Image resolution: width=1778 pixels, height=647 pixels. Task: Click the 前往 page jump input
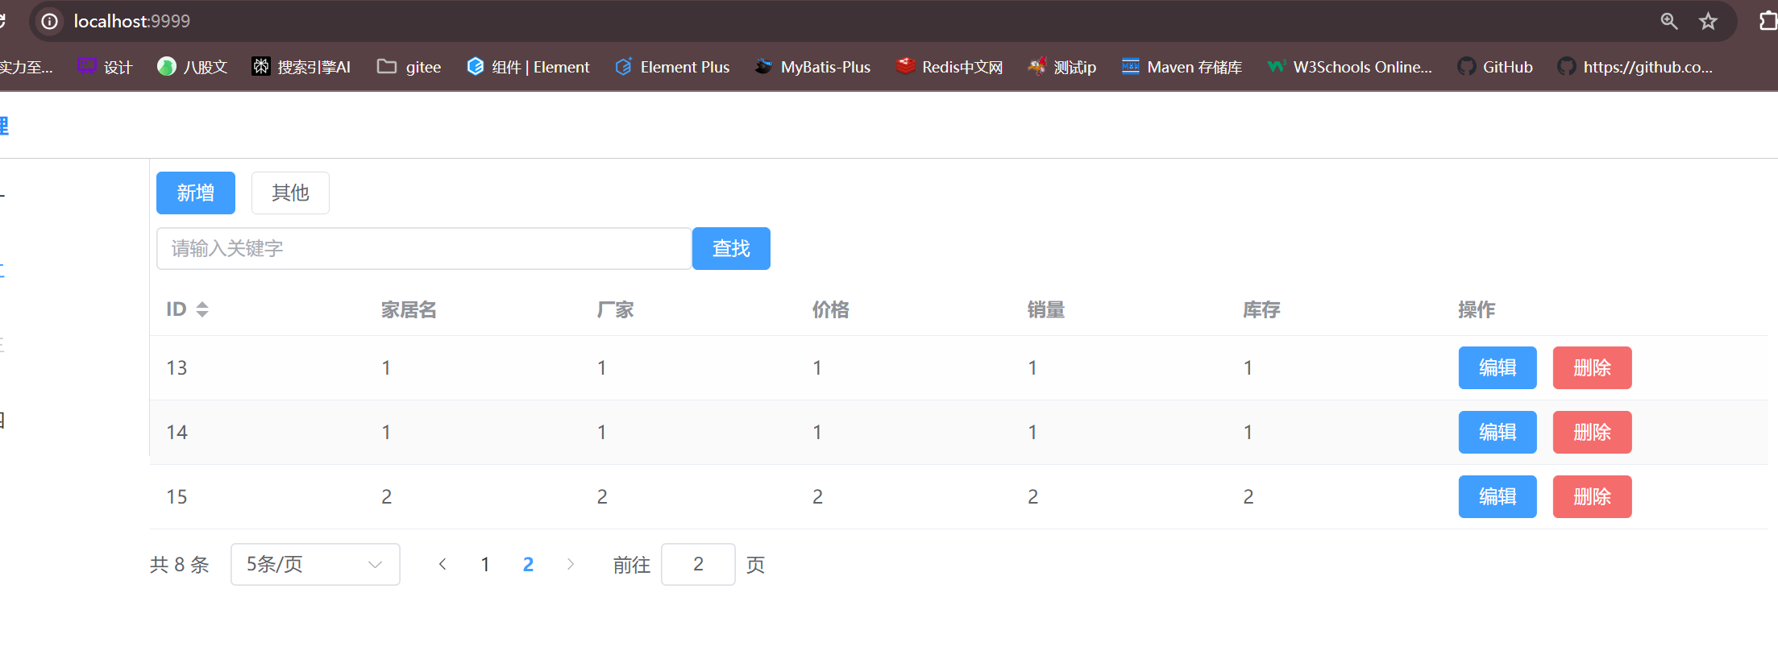698,564
